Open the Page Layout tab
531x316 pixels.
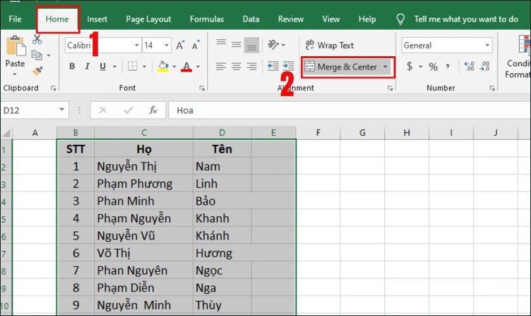[149, 19]
